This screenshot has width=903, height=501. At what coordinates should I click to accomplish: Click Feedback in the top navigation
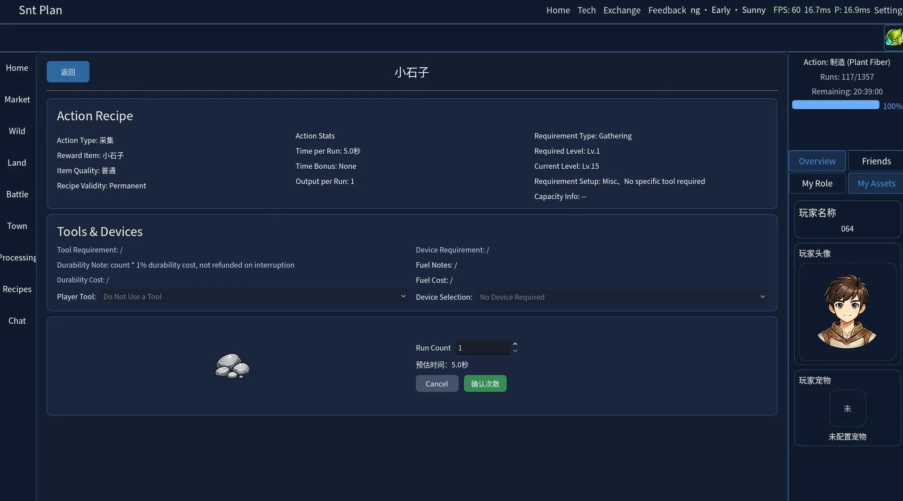pyautogui.click(x=667, y=10)
